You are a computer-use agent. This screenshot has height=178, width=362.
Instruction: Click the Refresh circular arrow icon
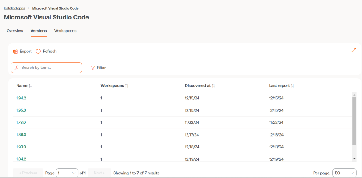click(x=38, y=51)
